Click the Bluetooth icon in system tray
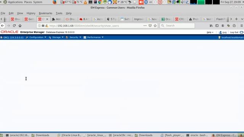The image size is (244, 137). click(146, 2)
